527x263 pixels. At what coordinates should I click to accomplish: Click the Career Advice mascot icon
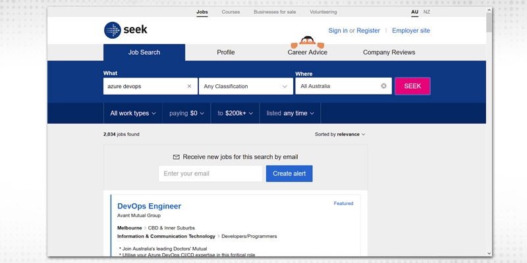click(307, 41)
